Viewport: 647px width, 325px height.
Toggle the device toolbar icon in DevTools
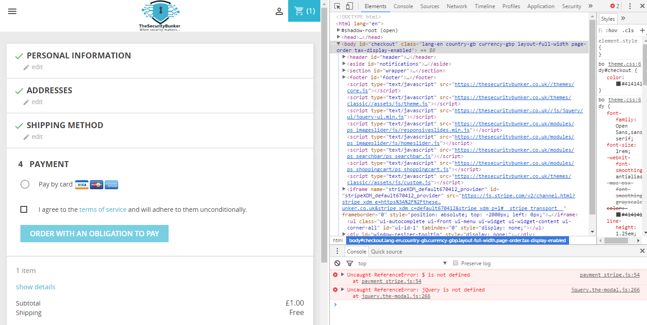pyautogui.click(x=349, y=6)
